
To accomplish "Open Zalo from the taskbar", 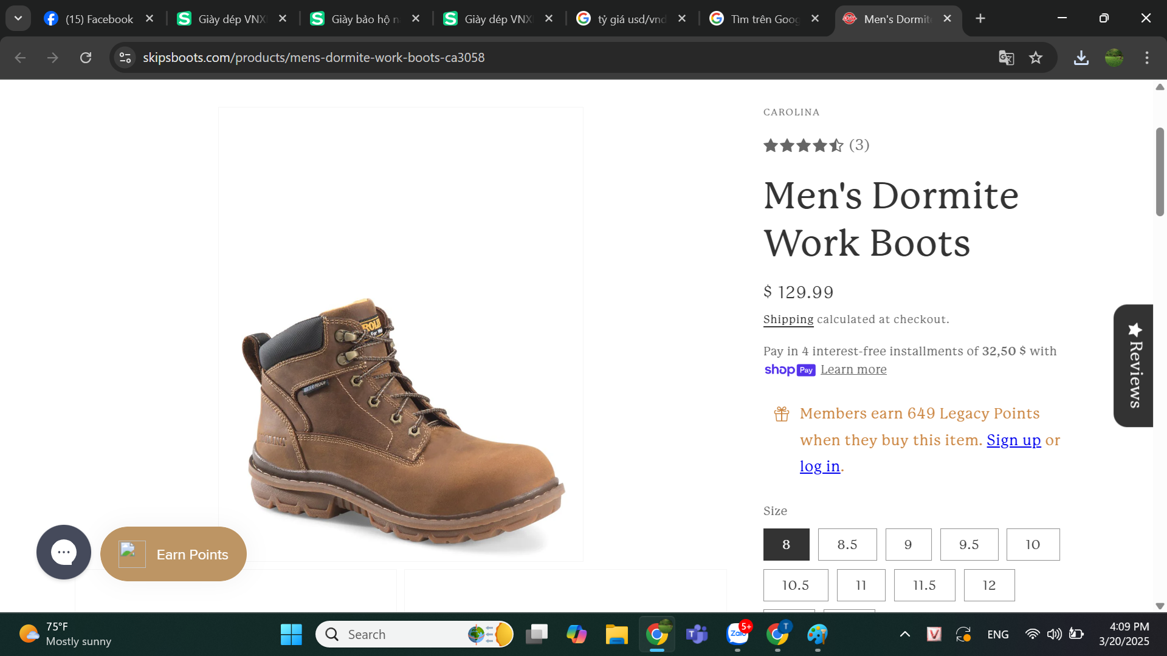I will click(737, 634).
